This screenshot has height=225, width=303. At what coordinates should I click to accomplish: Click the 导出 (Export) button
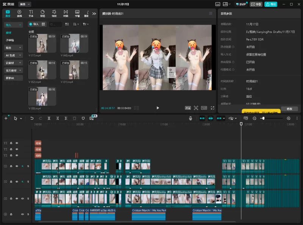click(x=270, y=4)
